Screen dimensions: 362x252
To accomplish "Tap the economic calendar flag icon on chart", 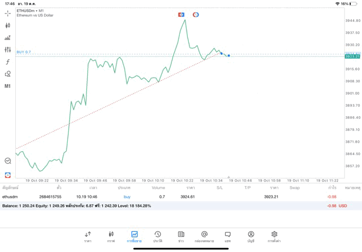I will pyautogui.click(x=181, y=15).
